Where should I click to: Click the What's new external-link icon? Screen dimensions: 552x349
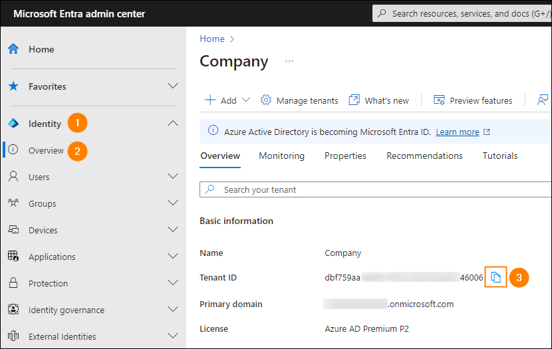pos(354,100)
